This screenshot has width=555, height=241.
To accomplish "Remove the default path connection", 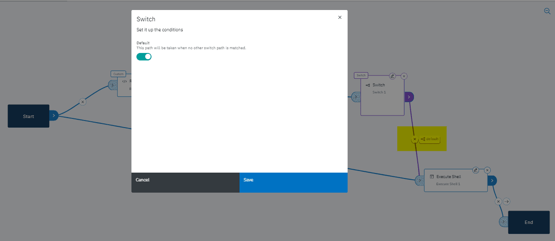I will 414,139.
